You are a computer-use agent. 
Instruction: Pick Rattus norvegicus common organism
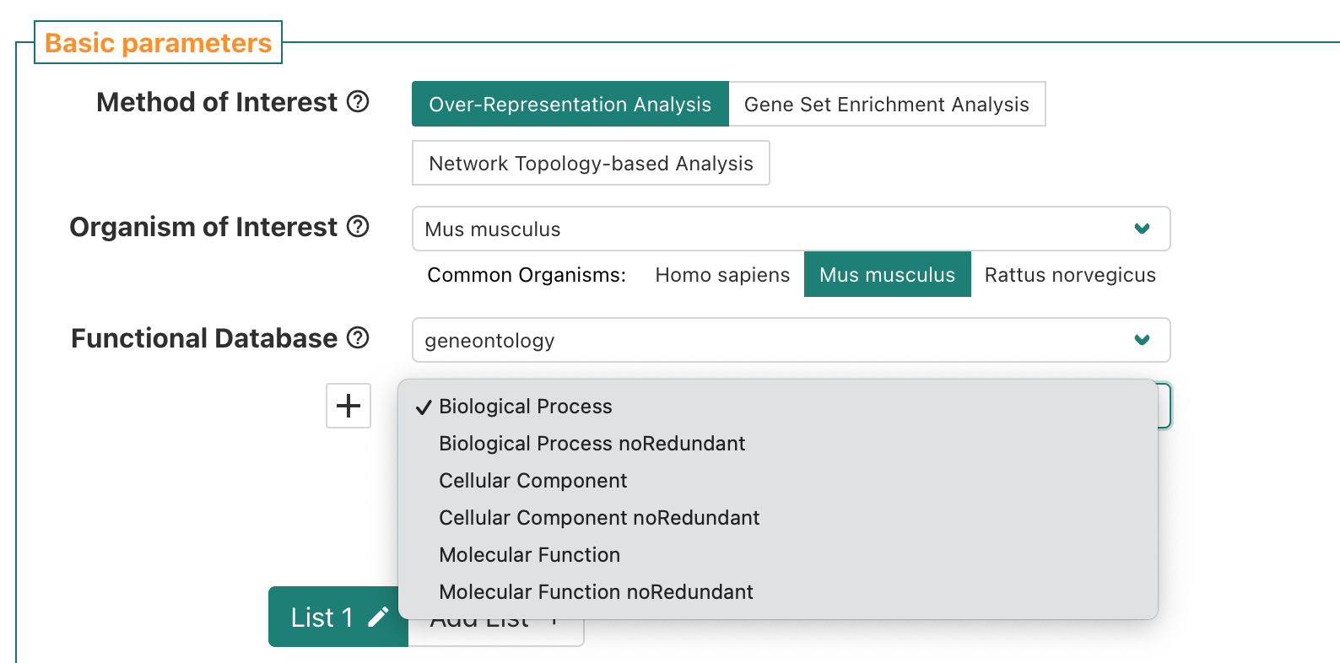[x=1070, y=275]
